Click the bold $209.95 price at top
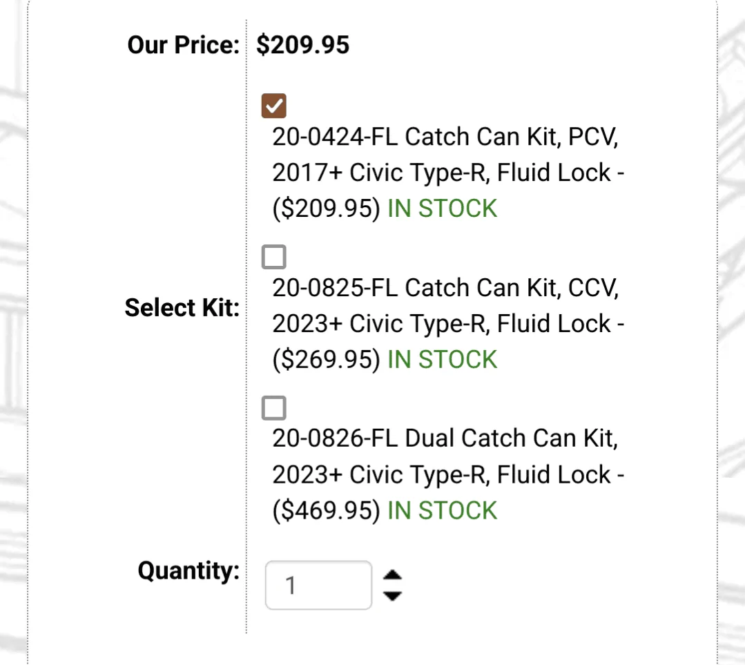This screenshot has height=665, width=745. point(302,46)
